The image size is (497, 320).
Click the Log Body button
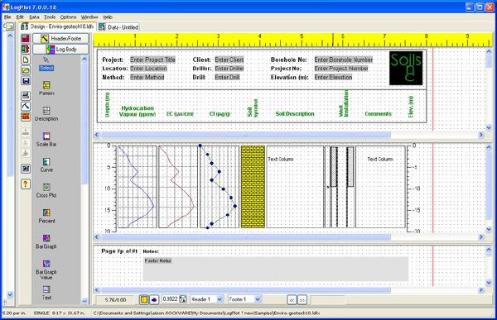[60, 49]
